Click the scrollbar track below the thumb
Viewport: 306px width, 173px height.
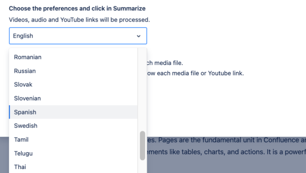[142, 167]
